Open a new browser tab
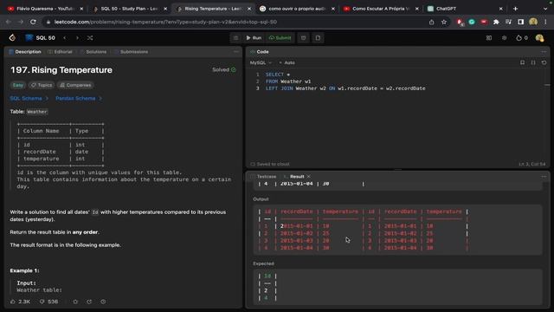Image resolution: width=554 pixels, height=312 pixels. click(515, 9)
